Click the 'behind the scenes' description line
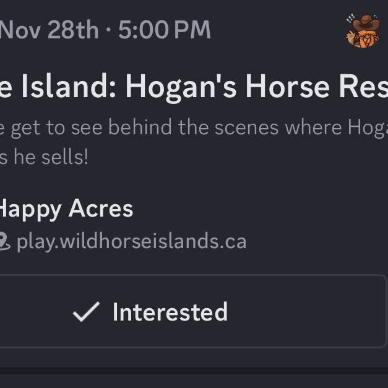388x388 pixels. pos(194,127)
